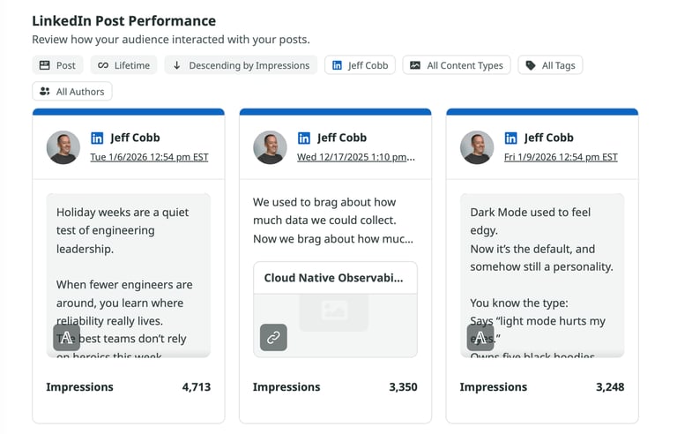Screen dimensions: 677x434
Task: Click the Holiday weeks post text preview
Action: pos(129,265)
